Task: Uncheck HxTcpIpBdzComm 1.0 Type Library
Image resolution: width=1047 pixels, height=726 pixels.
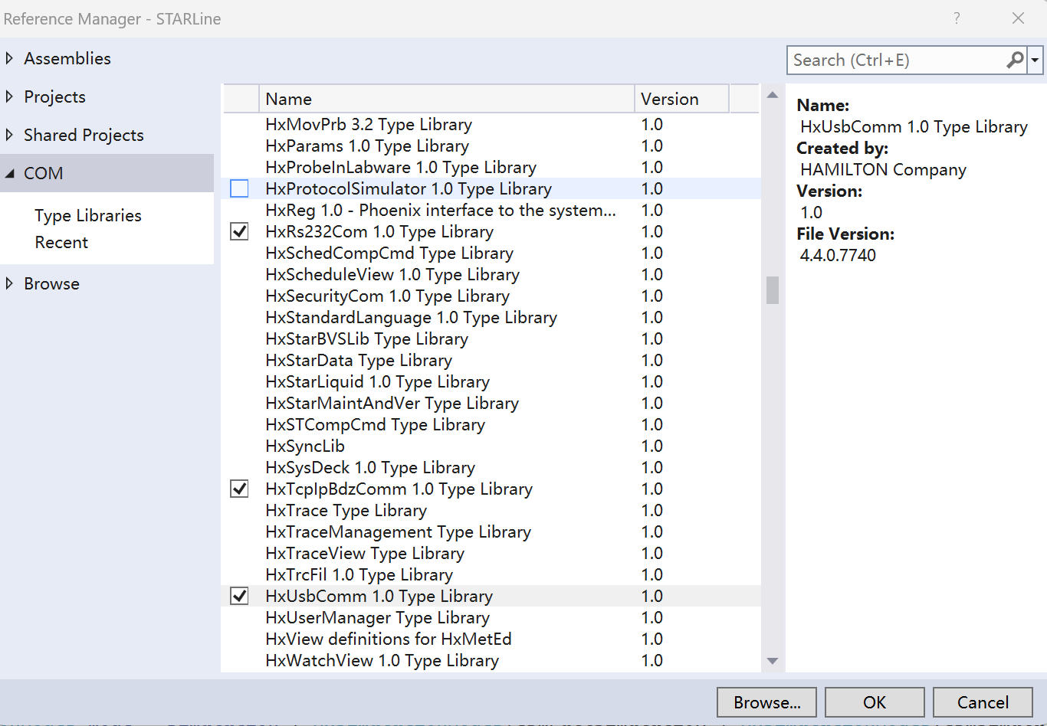Action: (x=240, y=489)
